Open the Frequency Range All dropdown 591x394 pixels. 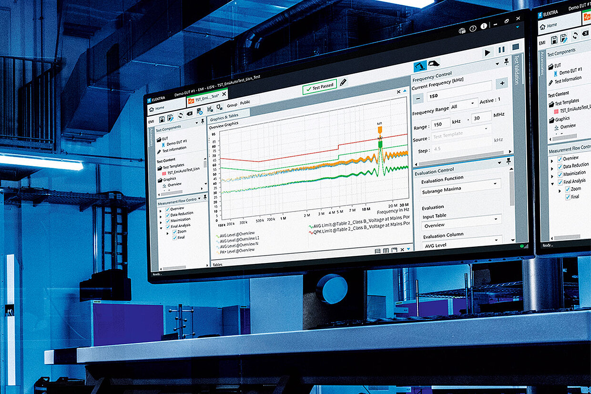pyautogui.click(x=463, y=104)
